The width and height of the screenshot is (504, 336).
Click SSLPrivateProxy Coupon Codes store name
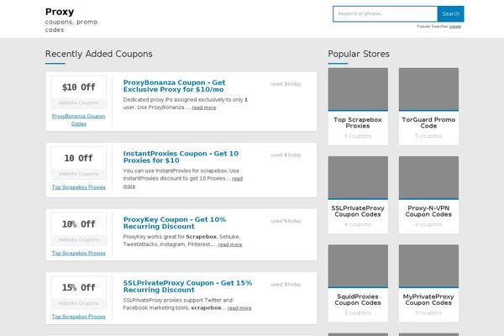[358, 211]
